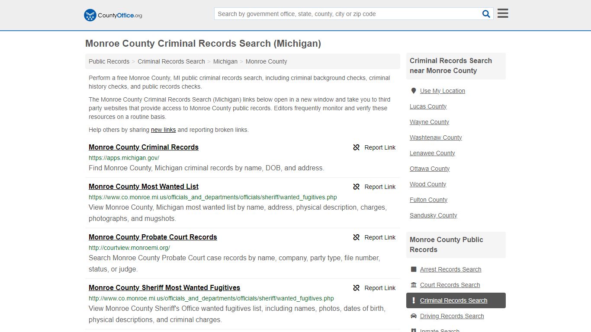This screenshot has height=332, width=591.
Task: Open Sandusky County link
Action: (434, 215)
